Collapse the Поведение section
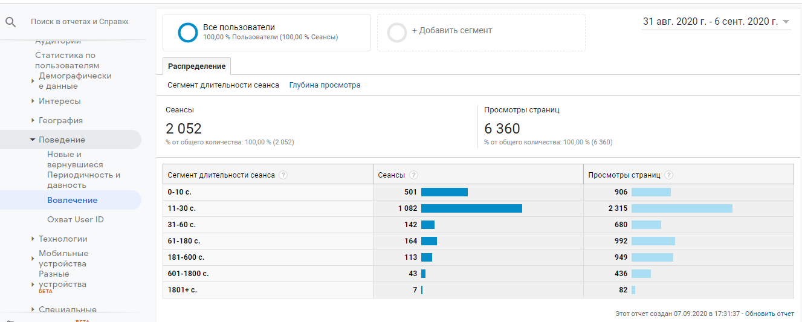The image size is (802, 322). click(x=33, y=140)
